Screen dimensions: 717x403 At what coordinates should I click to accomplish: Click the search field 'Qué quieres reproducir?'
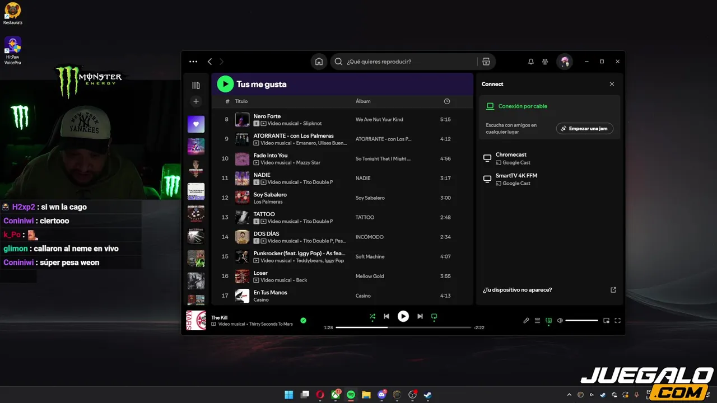[x=403, y=62]
